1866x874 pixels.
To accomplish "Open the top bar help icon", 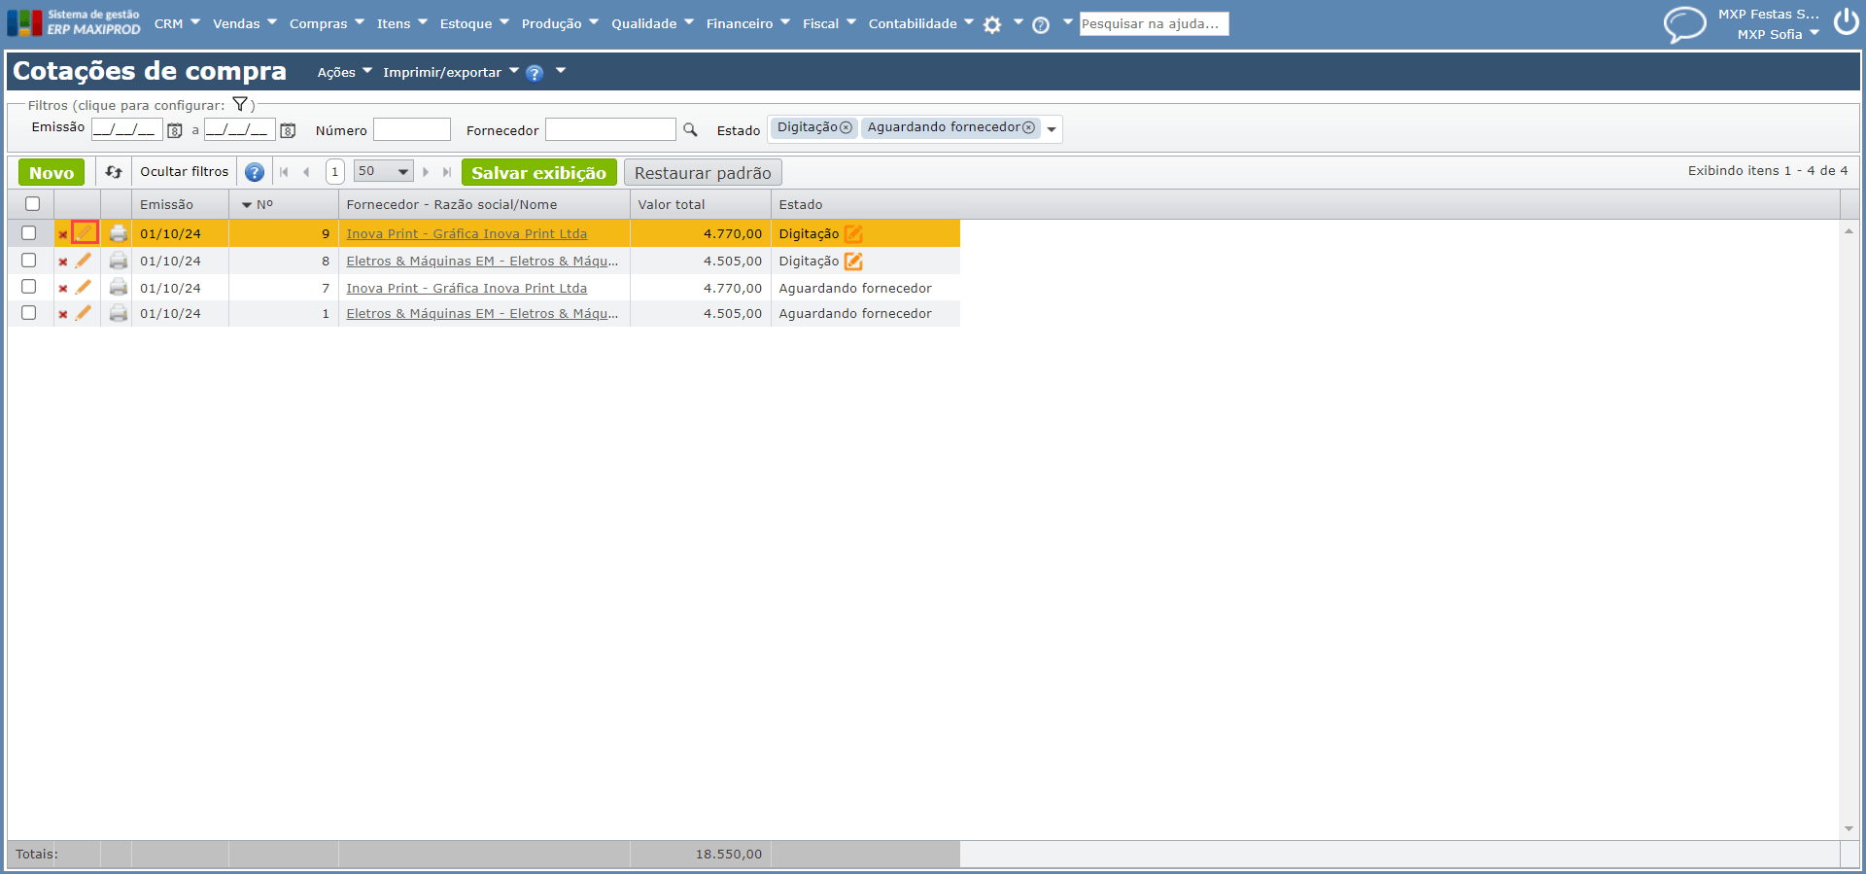I will (1041, 25).
